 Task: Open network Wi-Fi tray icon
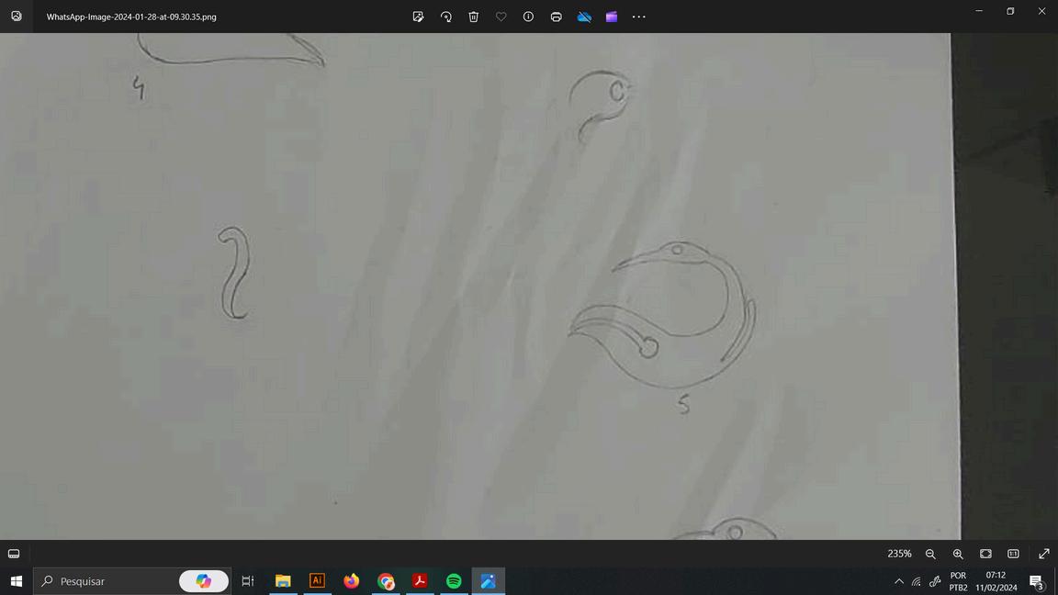tap(917, 581)
